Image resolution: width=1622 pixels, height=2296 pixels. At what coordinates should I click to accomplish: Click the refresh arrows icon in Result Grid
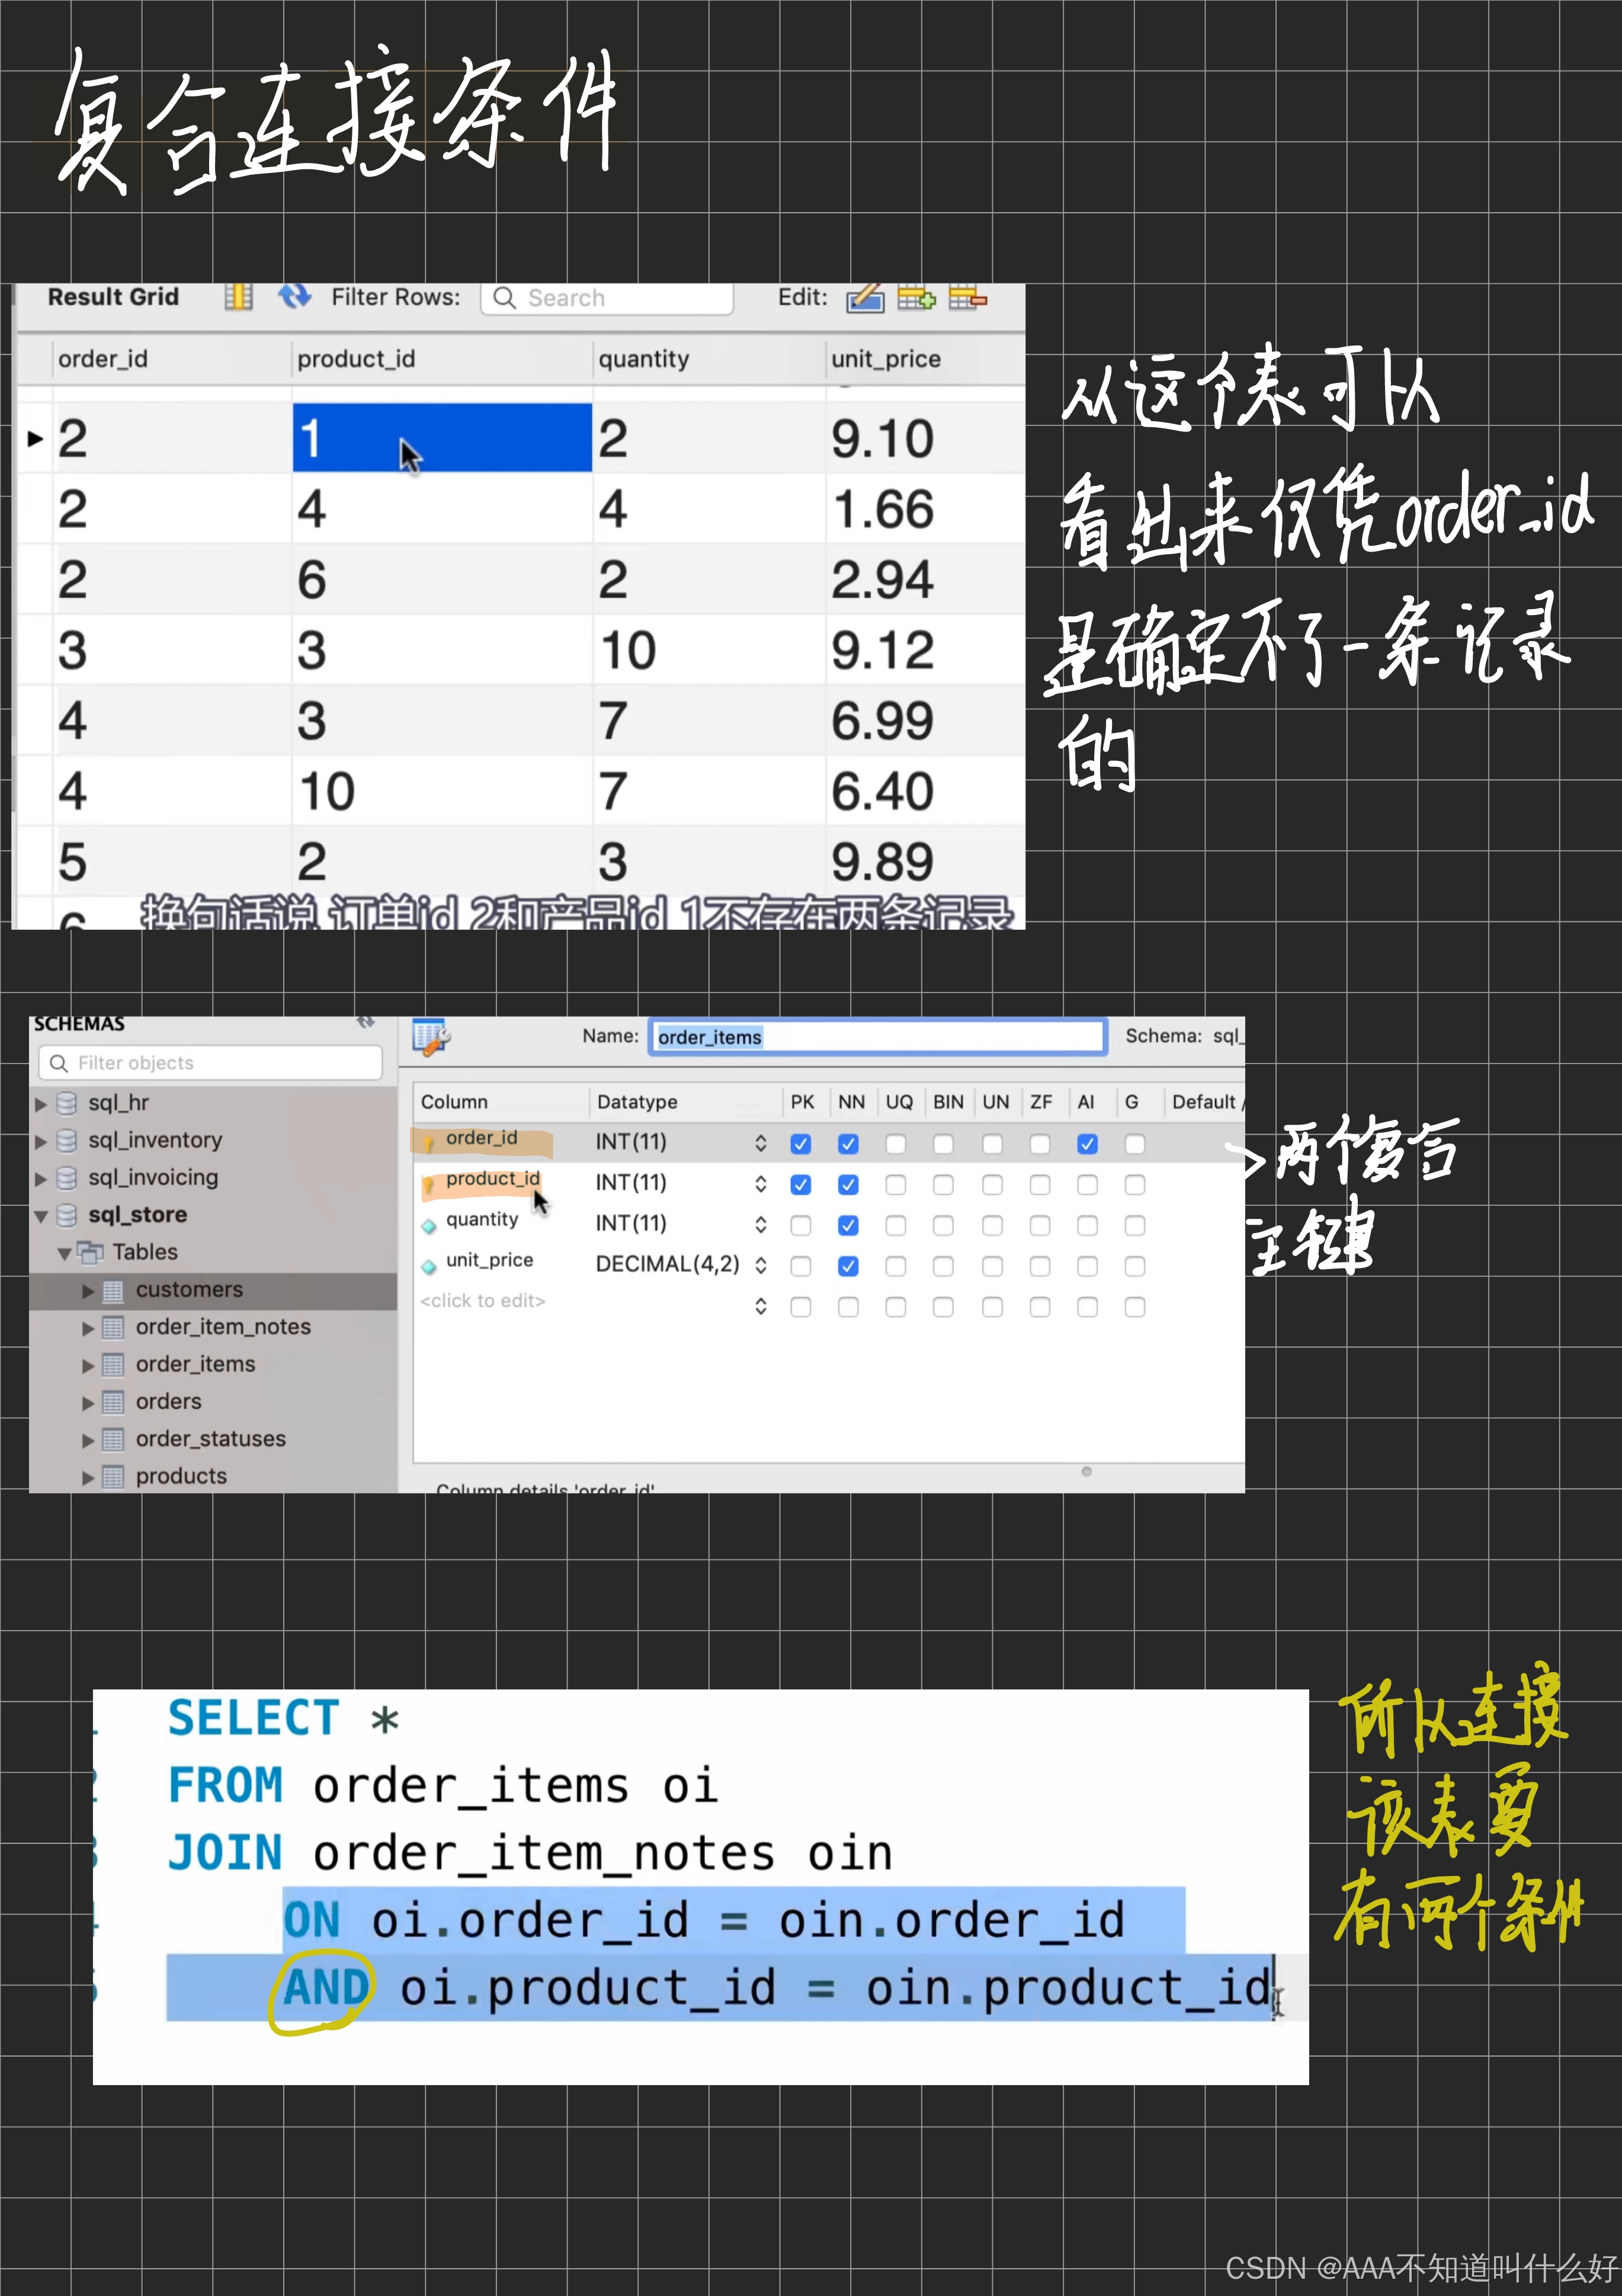294,297
